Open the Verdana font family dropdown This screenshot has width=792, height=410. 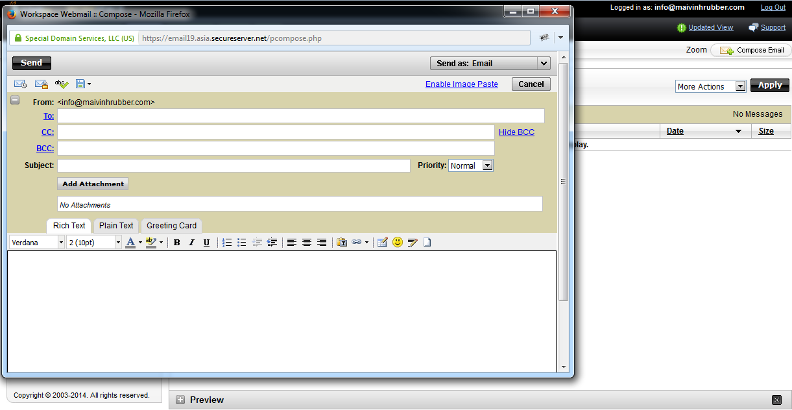point(37,243)
